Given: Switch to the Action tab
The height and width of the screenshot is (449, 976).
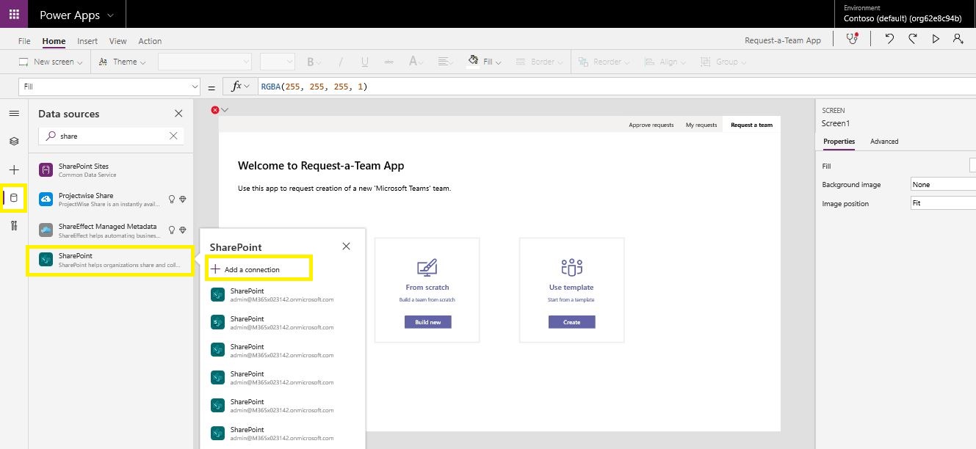Looking at the screenshot, I should (150, 41).
